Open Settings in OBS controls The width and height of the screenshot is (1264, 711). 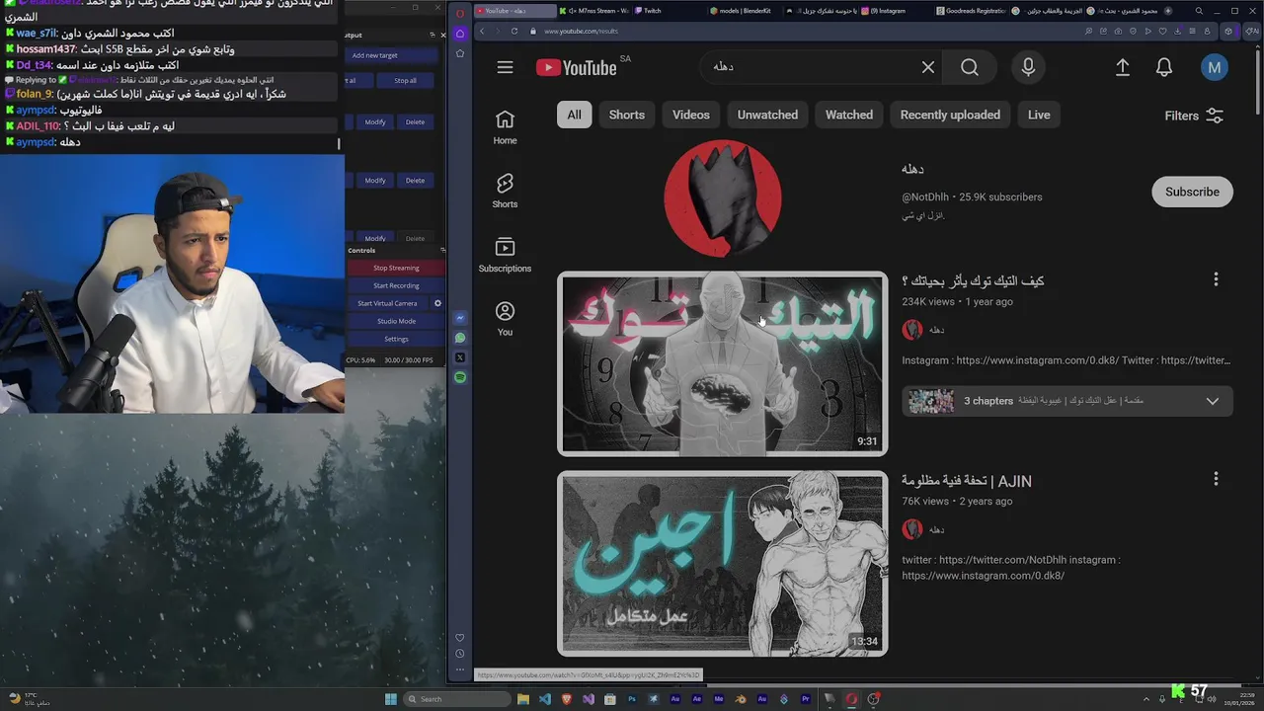[x=396, y=339]
